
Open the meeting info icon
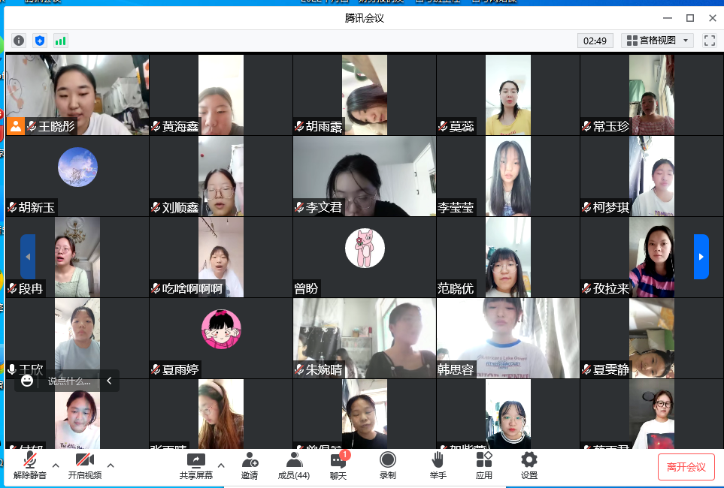(19, 41)
